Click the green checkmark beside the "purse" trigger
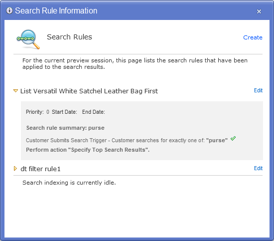 [x=233, y=138]
